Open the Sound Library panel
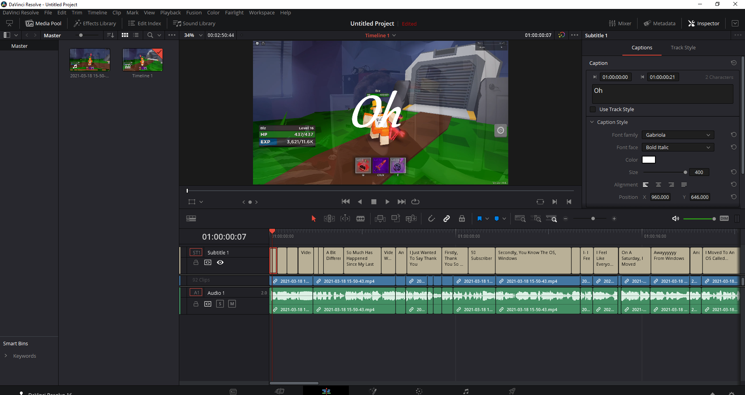Viewport: 745px width, 395px height. 194,23
